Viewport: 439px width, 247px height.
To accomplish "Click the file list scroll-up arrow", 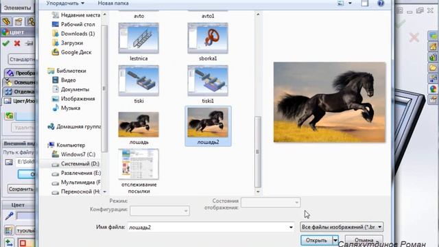I will coord(258,14).
